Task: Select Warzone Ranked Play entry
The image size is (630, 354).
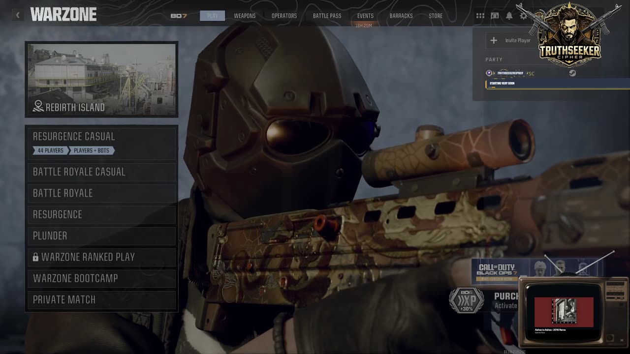Action: pyautogui.click(x=101, y=257)
